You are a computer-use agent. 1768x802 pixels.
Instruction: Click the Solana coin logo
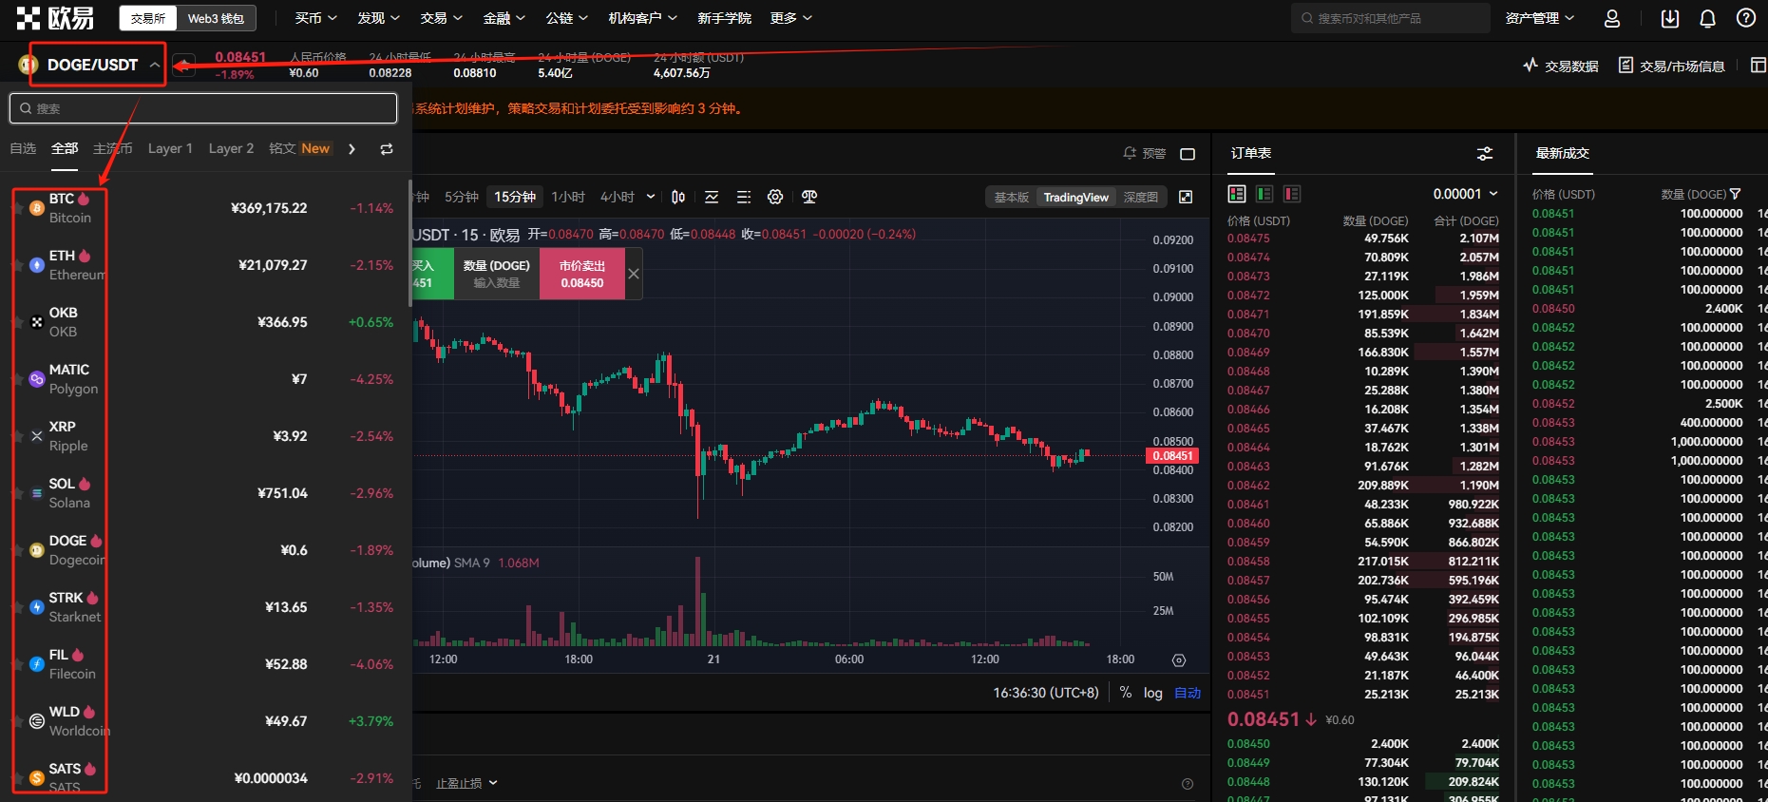click(37, 493)
